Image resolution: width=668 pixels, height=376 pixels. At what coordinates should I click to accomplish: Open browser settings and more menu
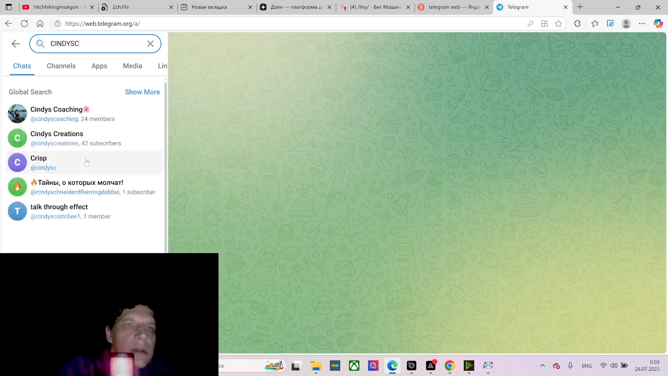pos(642,24)
